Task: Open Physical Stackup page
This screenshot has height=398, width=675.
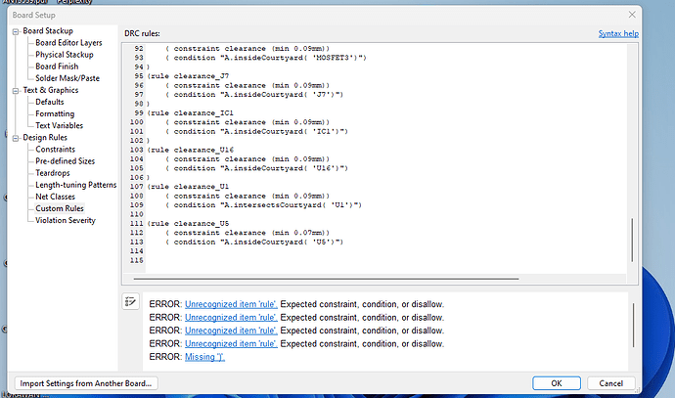Action: pos(65,55)
